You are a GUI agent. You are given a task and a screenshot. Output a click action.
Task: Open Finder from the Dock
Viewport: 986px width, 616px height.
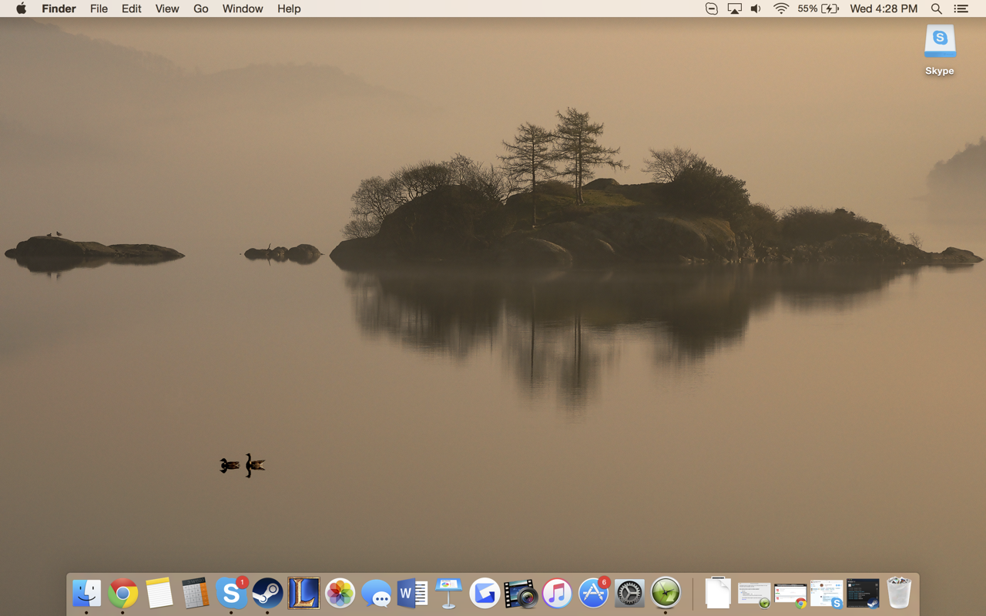86,594
